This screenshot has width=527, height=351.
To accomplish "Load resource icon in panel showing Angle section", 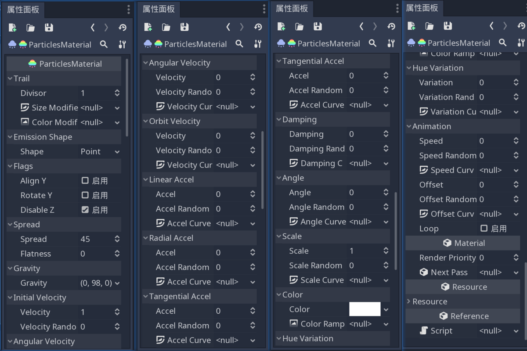I will coord(300,27).
